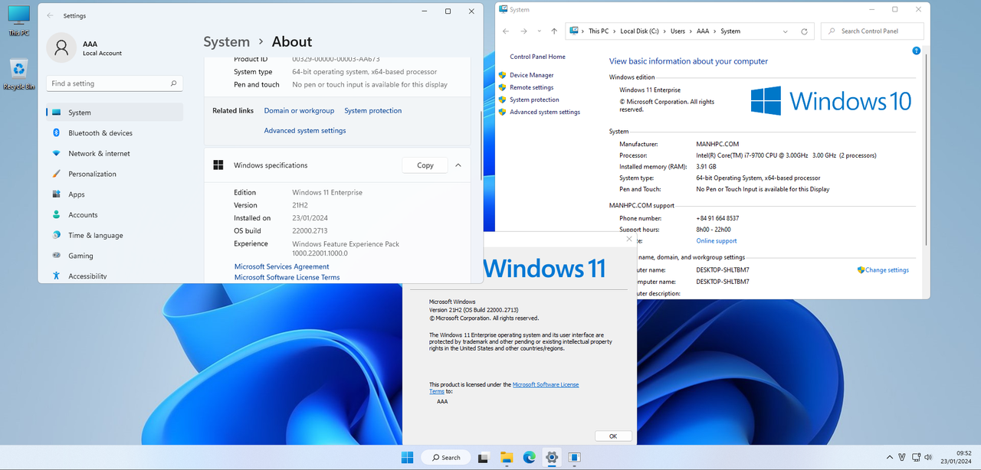981x470 pixels.
Task: Click the taskbar Search box
Action: [445, 458]
